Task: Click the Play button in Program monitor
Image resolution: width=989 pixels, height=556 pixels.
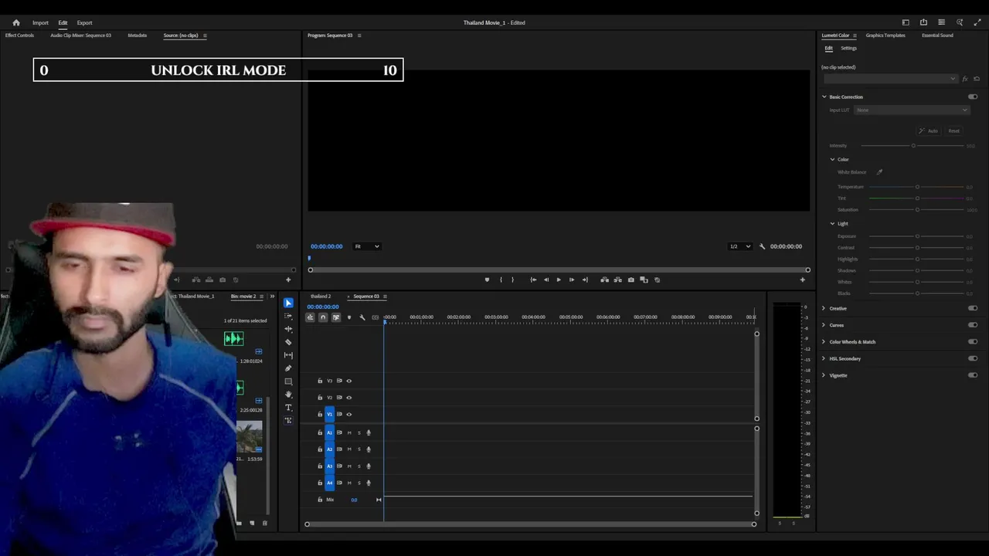Action: [559, 280]
